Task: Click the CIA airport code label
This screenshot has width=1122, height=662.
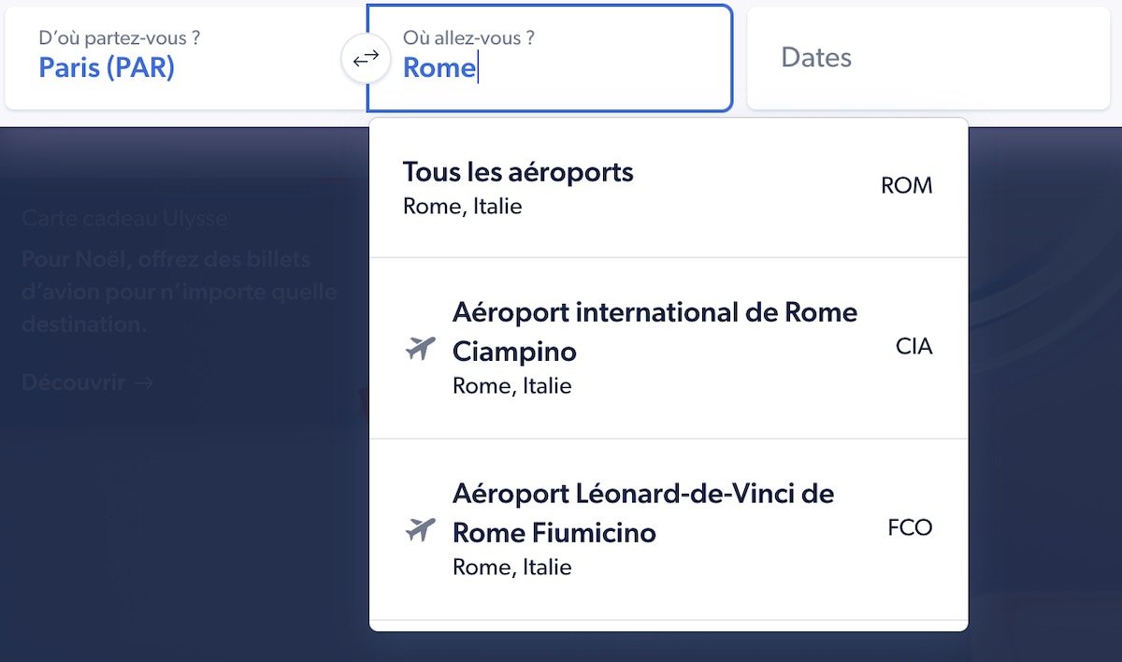Action: [912, 346]
